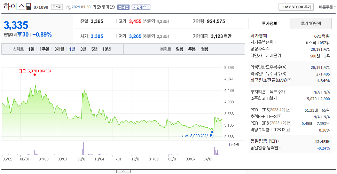Click the 전일 value 3,365
This screenshot has height=174, width=337.
(97, 21)
